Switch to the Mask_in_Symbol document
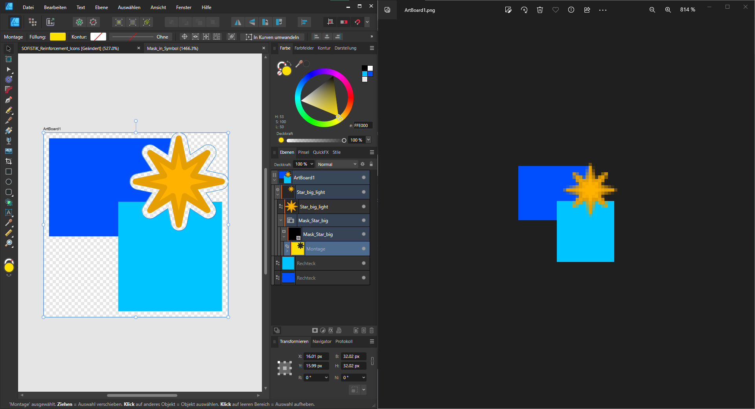The height and width of the screenshot is (409, 755). point(173,48)
